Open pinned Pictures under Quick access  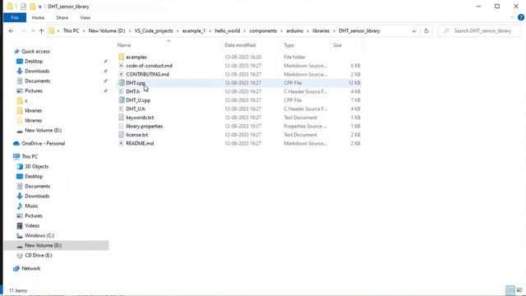point(34,91)
